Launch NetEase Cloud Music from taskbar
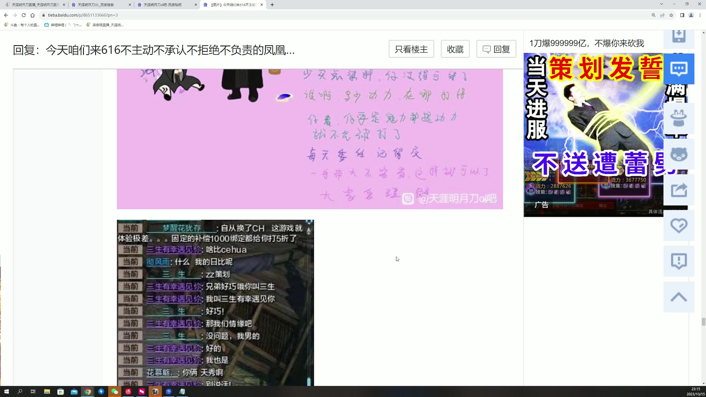The width and height of the screenshot is (706, 397). [128, 391]
